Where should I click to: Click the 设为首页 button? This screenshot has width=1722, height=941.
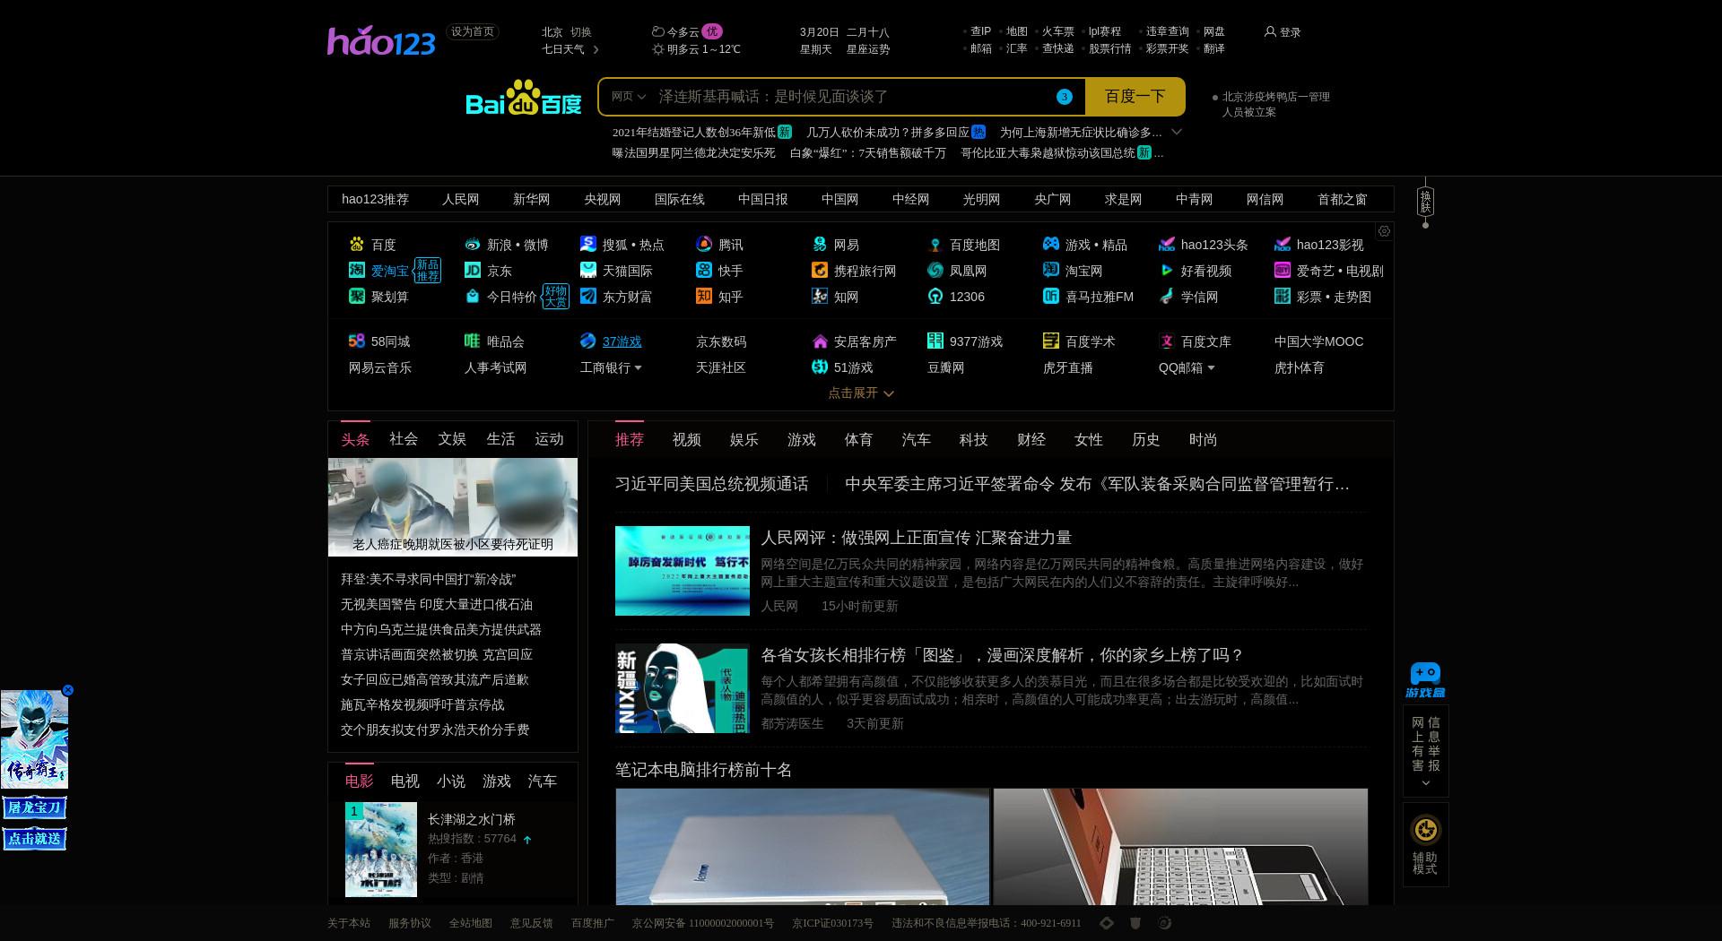click(473, 31)
